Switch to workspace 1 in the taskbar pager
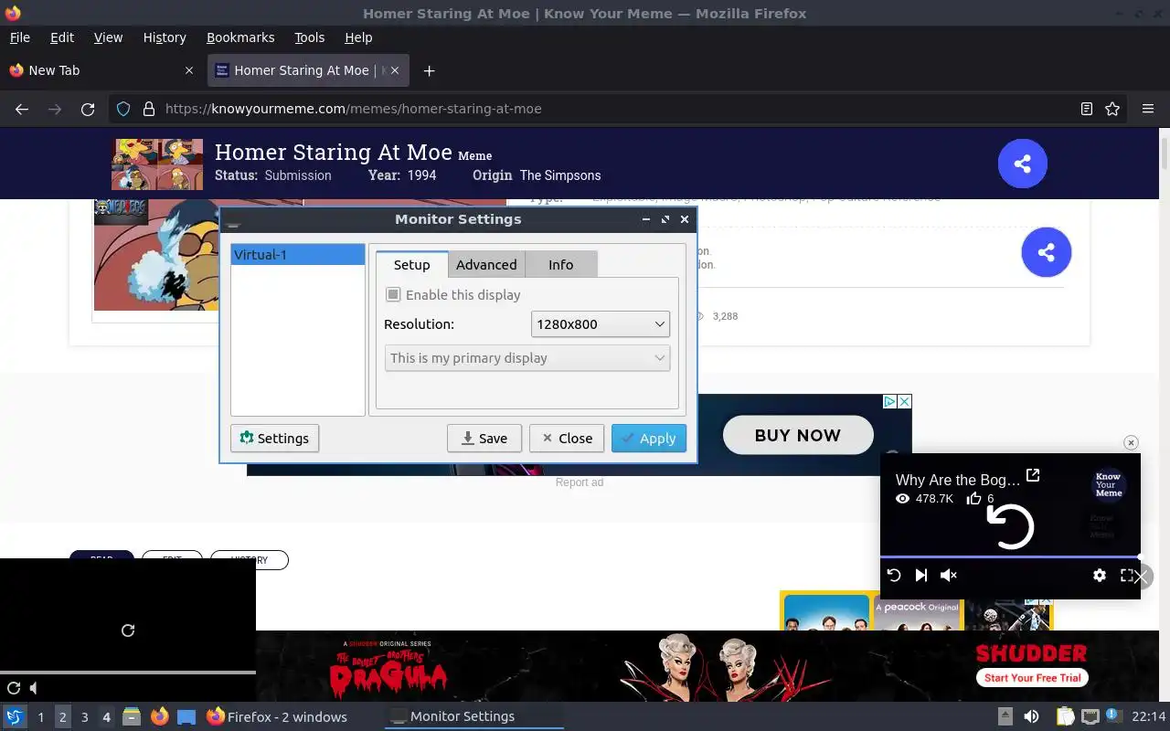The height and width of the screenshot is (731, 1170). pos(41,717)
